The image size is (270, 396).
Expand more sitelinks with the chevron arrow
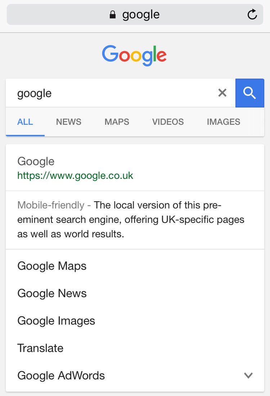pos(248,375)
